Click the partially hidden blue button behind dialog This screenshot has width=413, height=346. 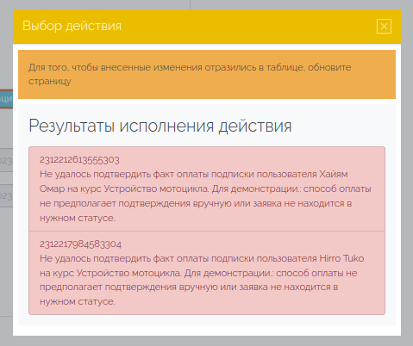pos(6,99)
